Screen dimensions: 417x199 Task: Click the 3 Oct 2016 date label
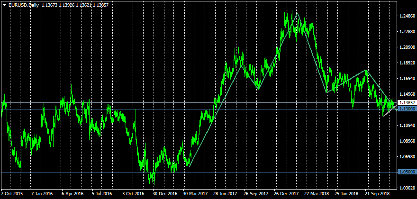pos(133,194)
